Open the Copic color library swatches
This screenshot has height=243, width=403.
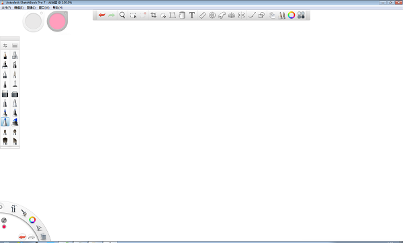pyautogui.click(x=301, y=15)
